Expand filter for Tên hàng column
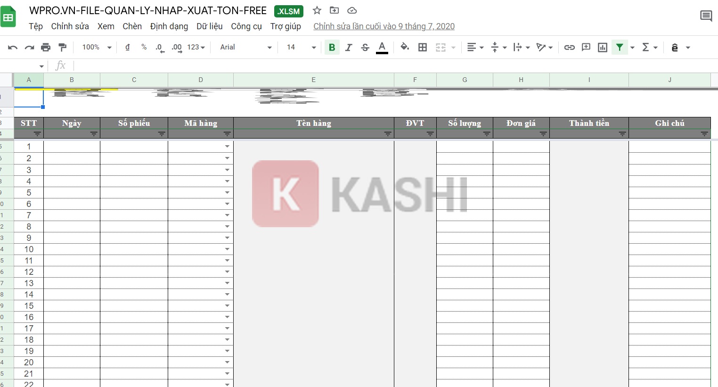 [x=388, y=134]
